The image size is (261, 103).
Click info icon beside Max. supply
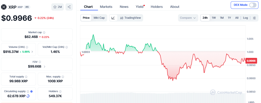(63, 77)
